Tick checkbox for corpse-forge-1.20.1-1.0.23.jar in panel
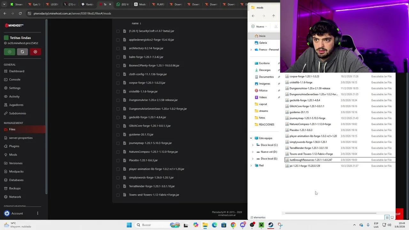This screenshot has height=230, width=409. (x=118, y=83)
